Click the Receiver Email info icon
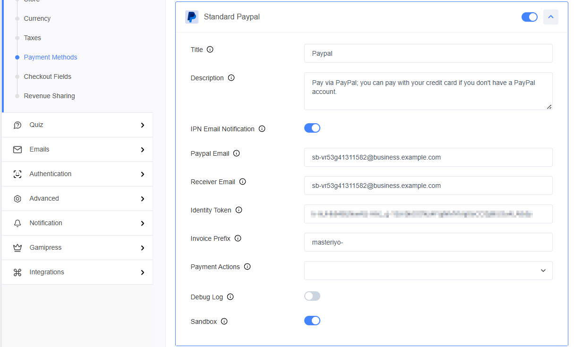This screenshot has width=574, height=347. 242,182
